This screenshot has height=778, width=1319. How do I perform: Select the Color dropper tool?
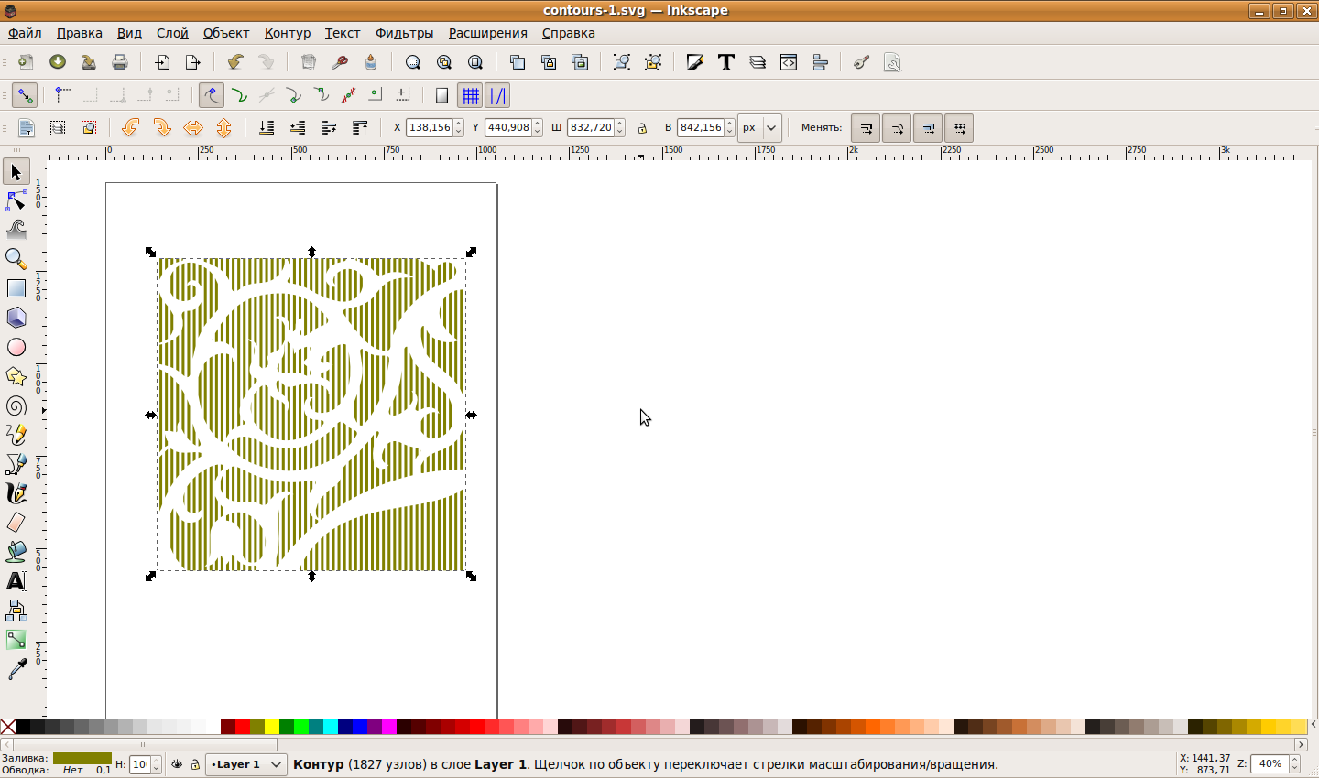point(16,669)
